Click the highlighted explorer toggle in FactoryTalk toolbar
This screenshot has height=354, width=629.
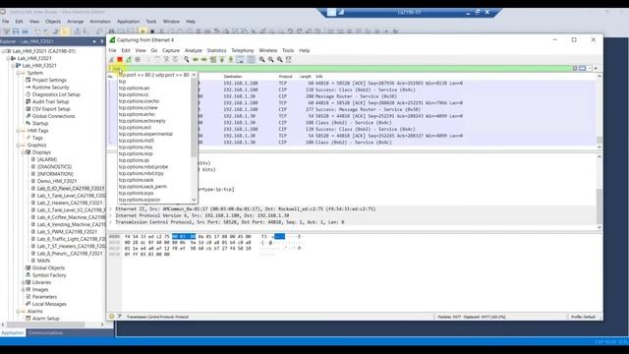click(x=66, y=30)
